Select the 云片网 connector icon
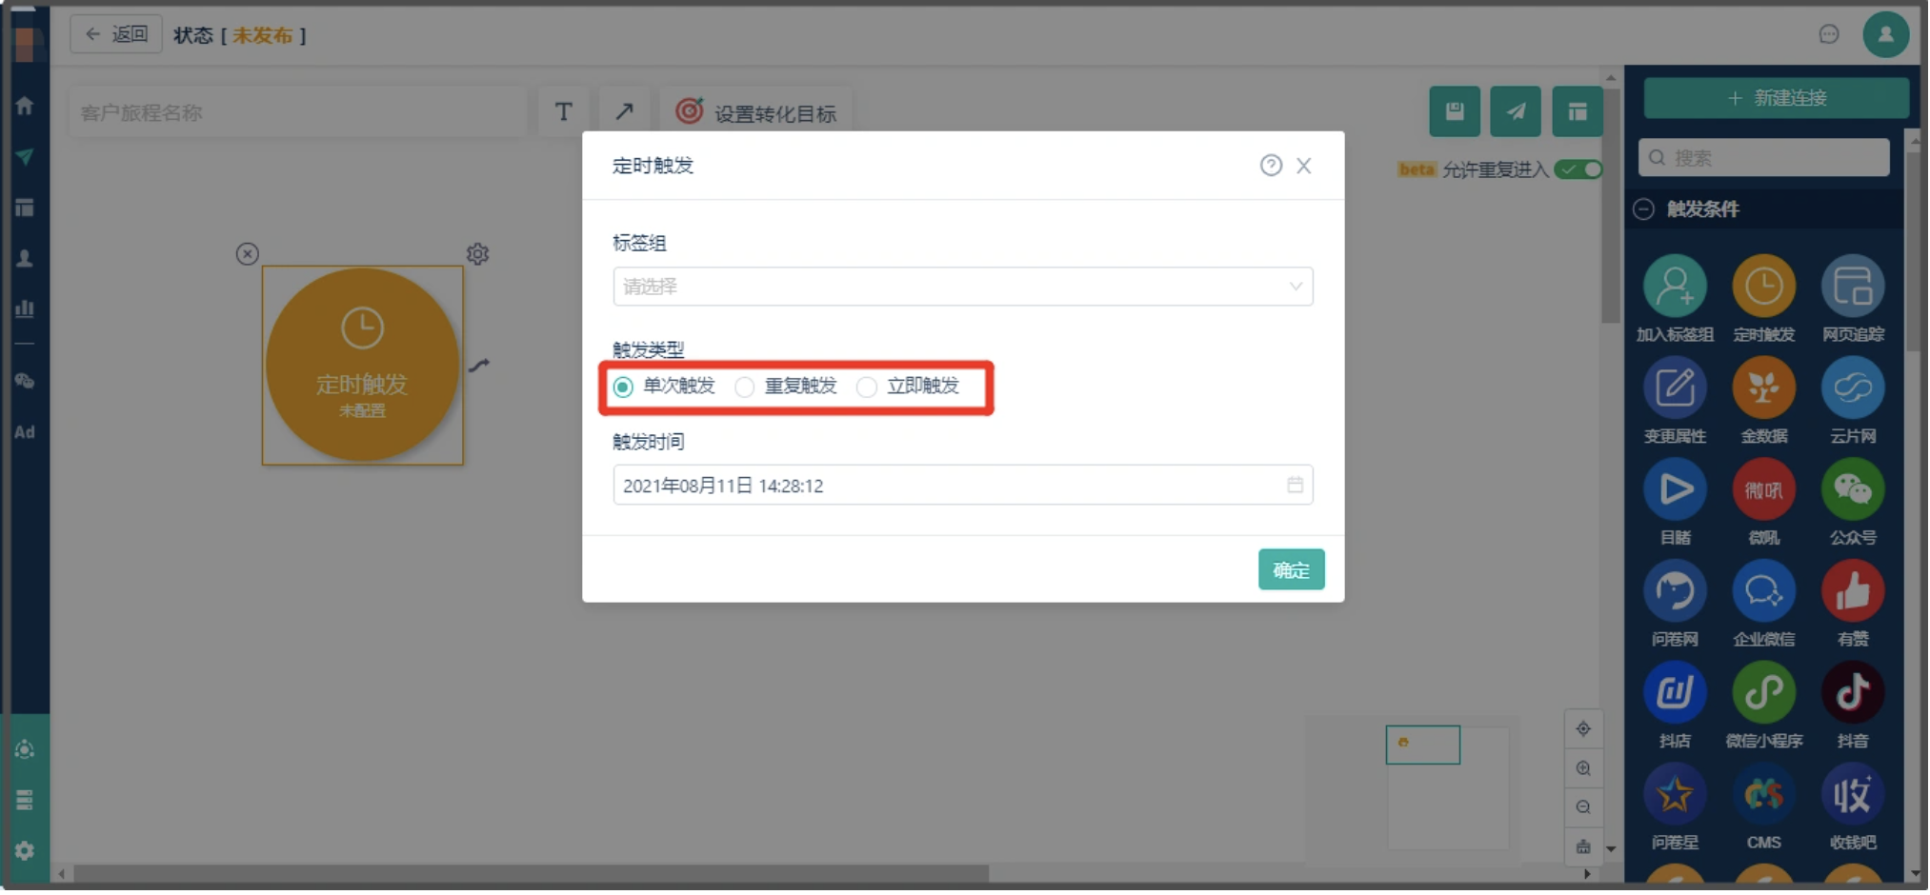This screenshot has width=1930, height=895. (x=1855, y=388)
